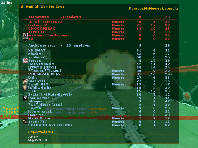198x148 pixels.
Task: Click Muerto status for SOLDADO ARGENTINO
Action: click(118, 125)
